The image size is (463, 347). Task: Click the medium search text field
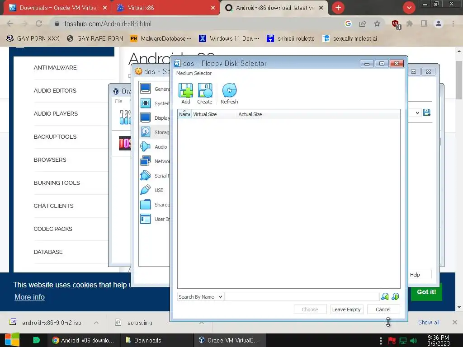(x=302, y=296)
